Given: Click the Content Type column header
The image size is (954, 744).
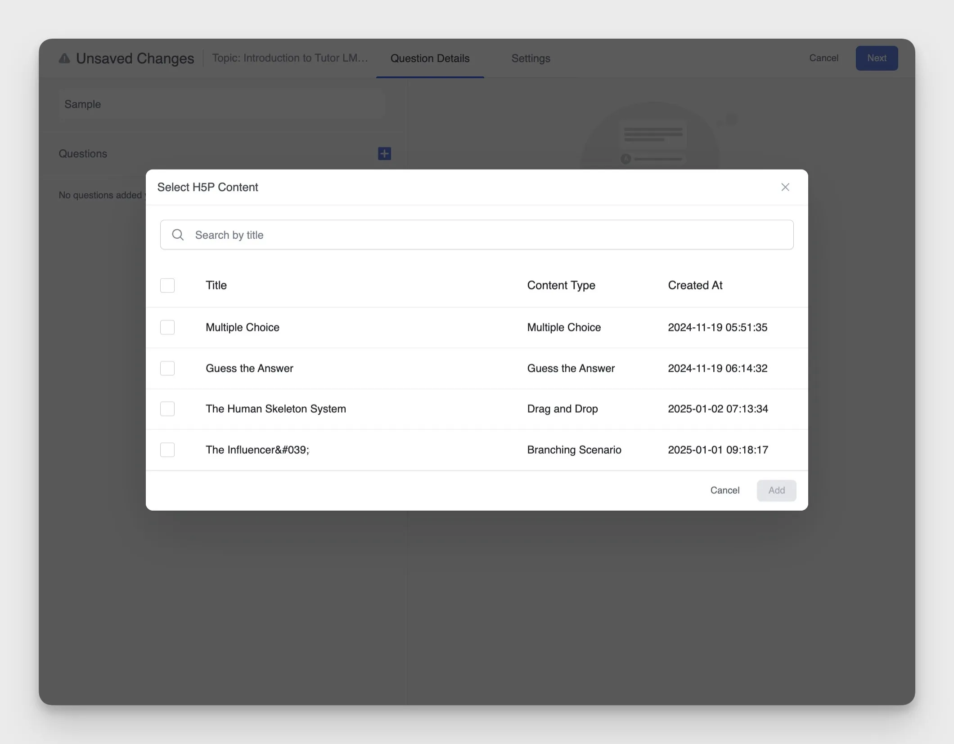Looking at the screenshot, I should coord(561,285).
